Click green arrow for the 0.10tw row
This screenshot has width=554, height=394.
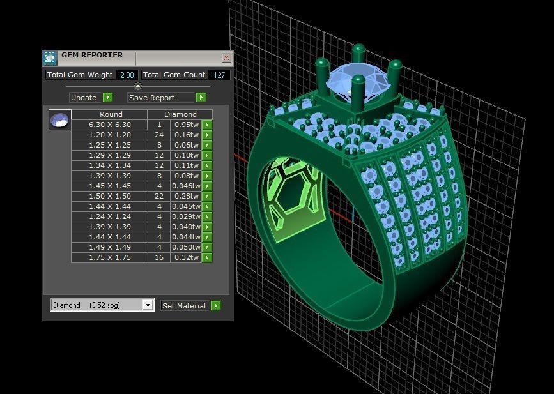(x=207, y=155)
